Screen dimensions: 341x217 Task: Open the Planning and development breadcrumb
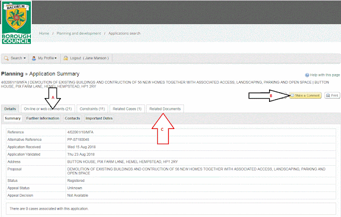click(79, 33)
